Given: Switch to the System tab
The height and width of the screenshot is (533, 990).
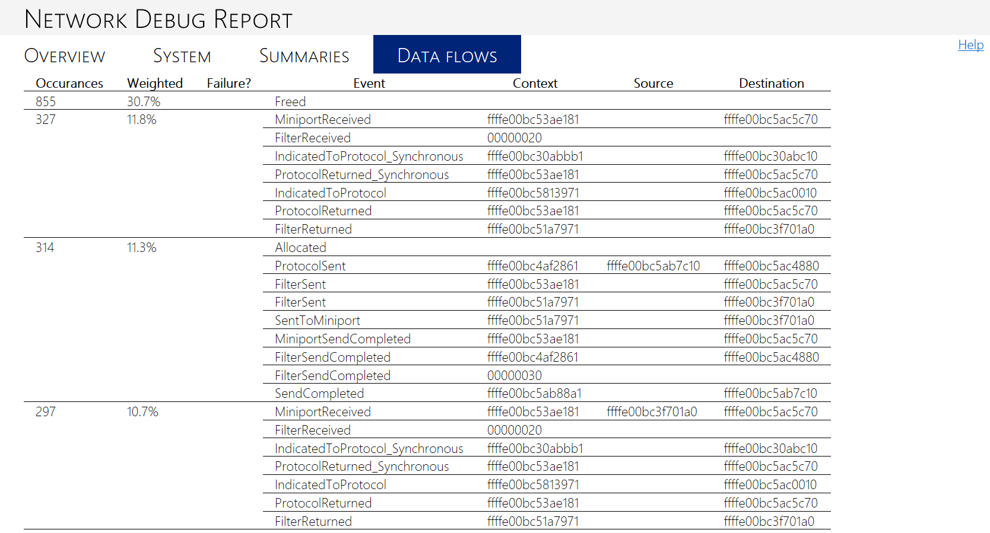Looking at the screenshot, I should (x=182, y=56).
